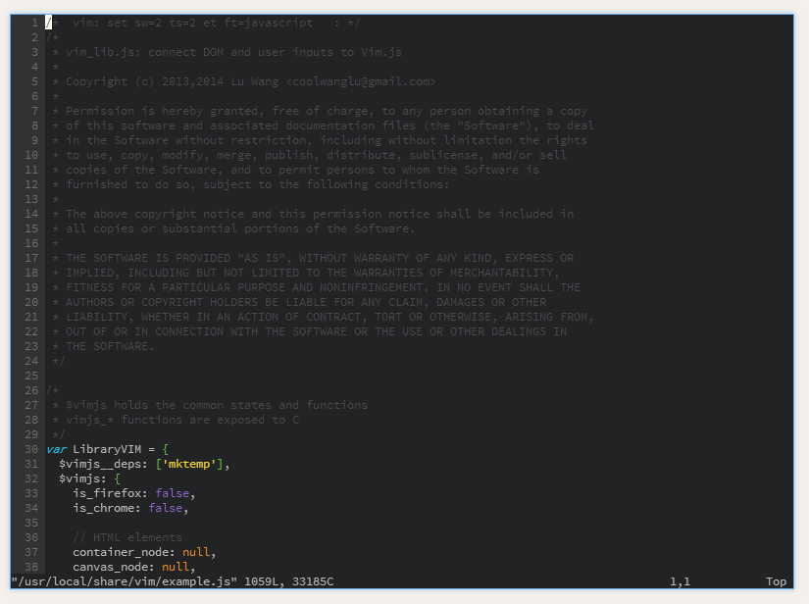This screenshot has height=604, width=809.
Task: Click 'false' value of is_firefox
Action: coord(173,493)
